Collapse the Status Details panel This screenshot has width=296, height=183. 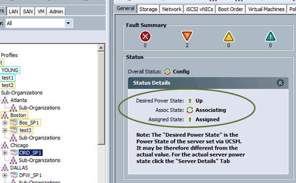[280, 83]
